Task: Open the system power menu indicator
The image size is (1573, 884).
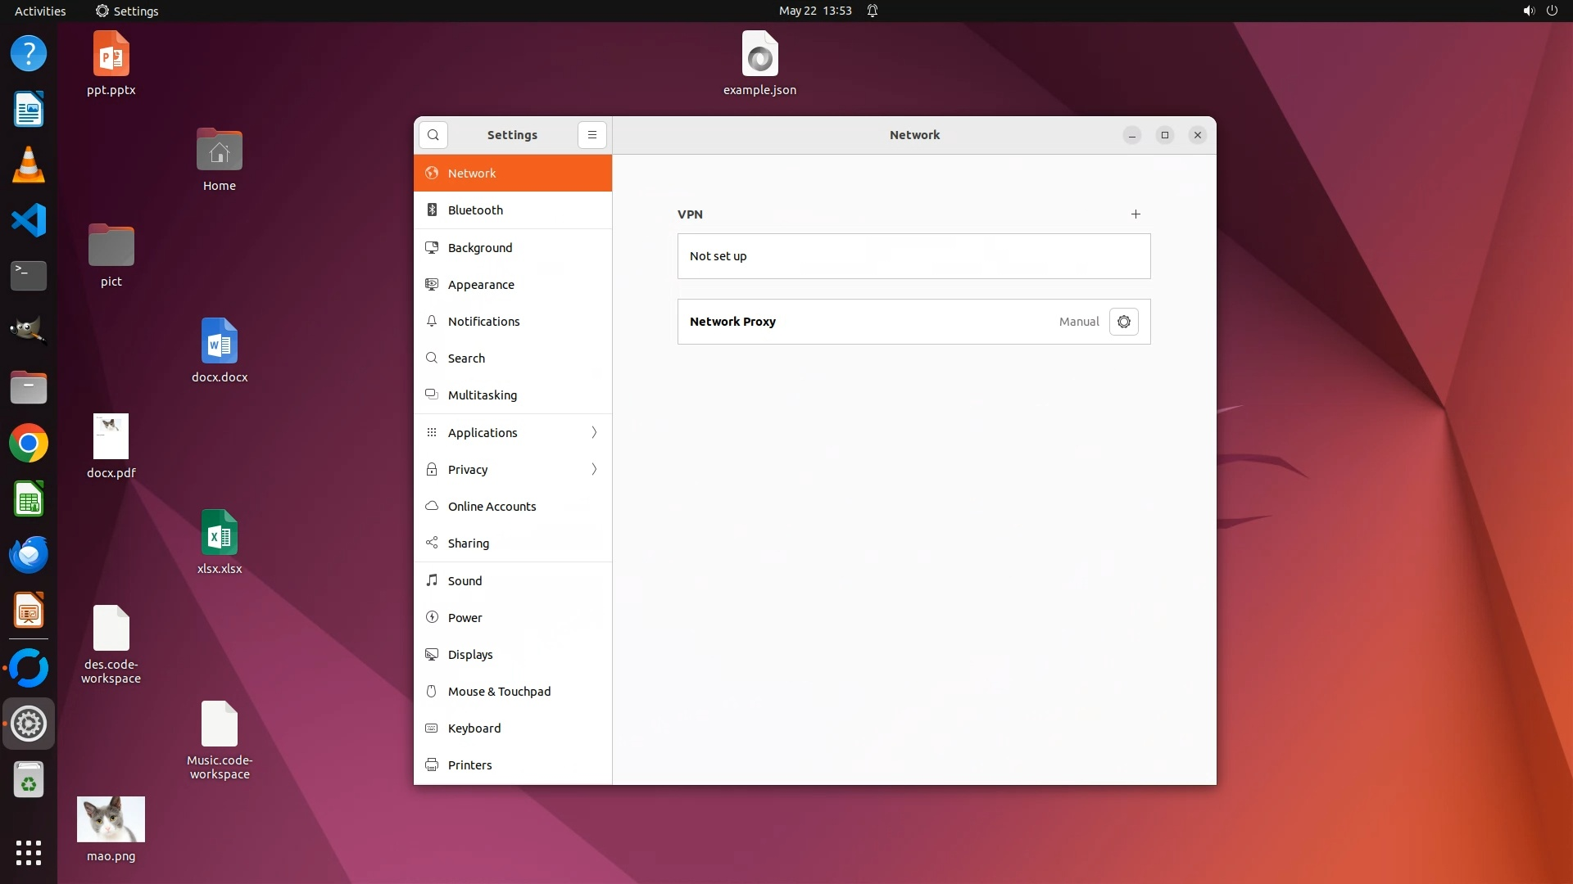Action: 1551,11
